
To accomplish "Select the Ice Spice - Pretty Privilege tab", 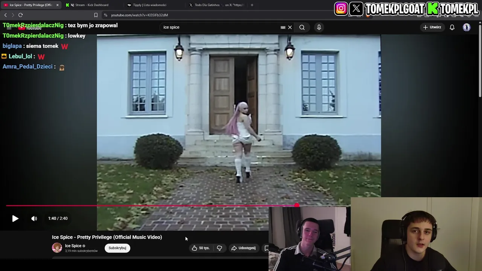I will pyautogui.click(x=30, y=5).
